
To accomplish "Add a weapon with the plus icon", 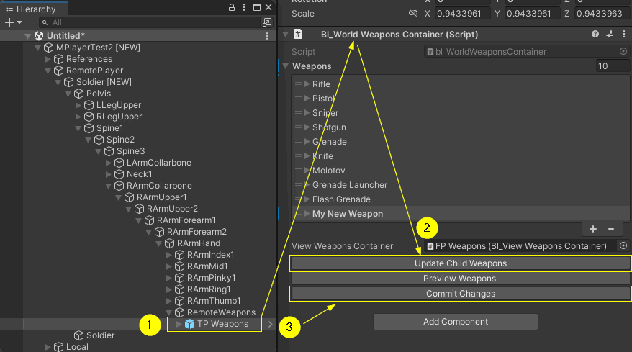I will pyautogui.click(x=593, y=229).
